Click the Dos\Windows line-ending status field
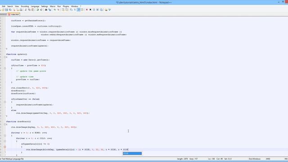The image size is (288, 162). 255,159
